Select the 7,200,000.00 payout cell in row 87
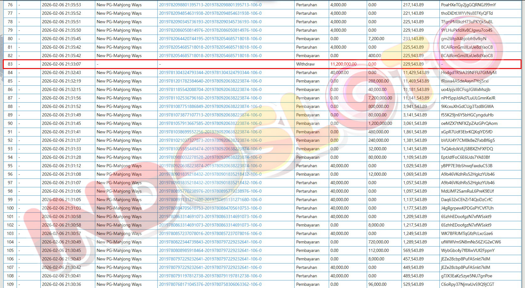 380,98
